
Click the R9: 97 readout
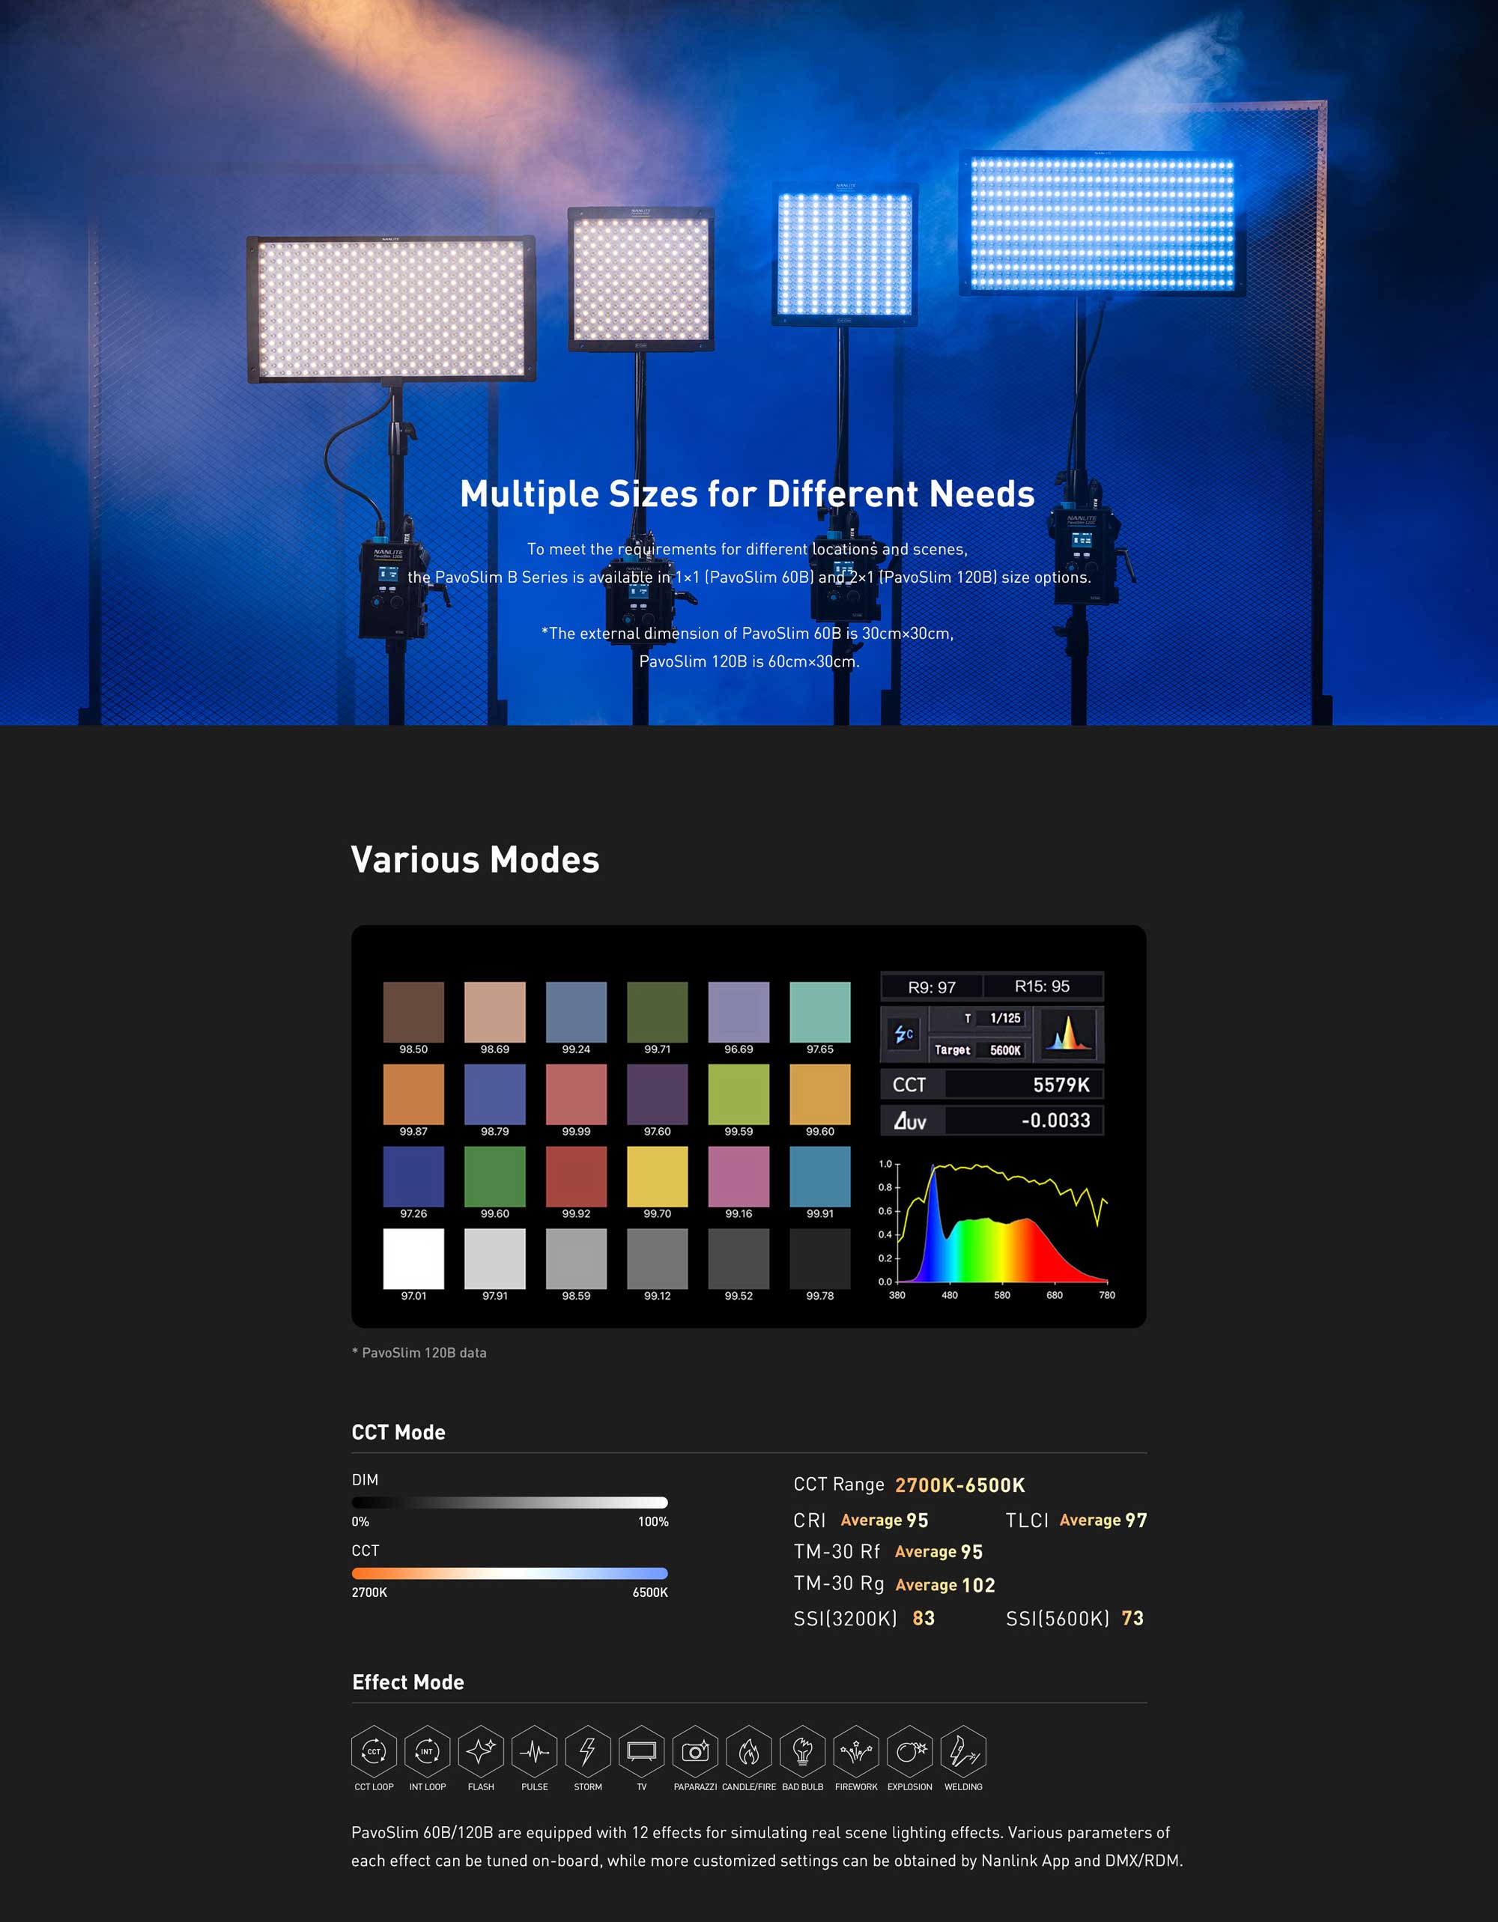[932, 986]
